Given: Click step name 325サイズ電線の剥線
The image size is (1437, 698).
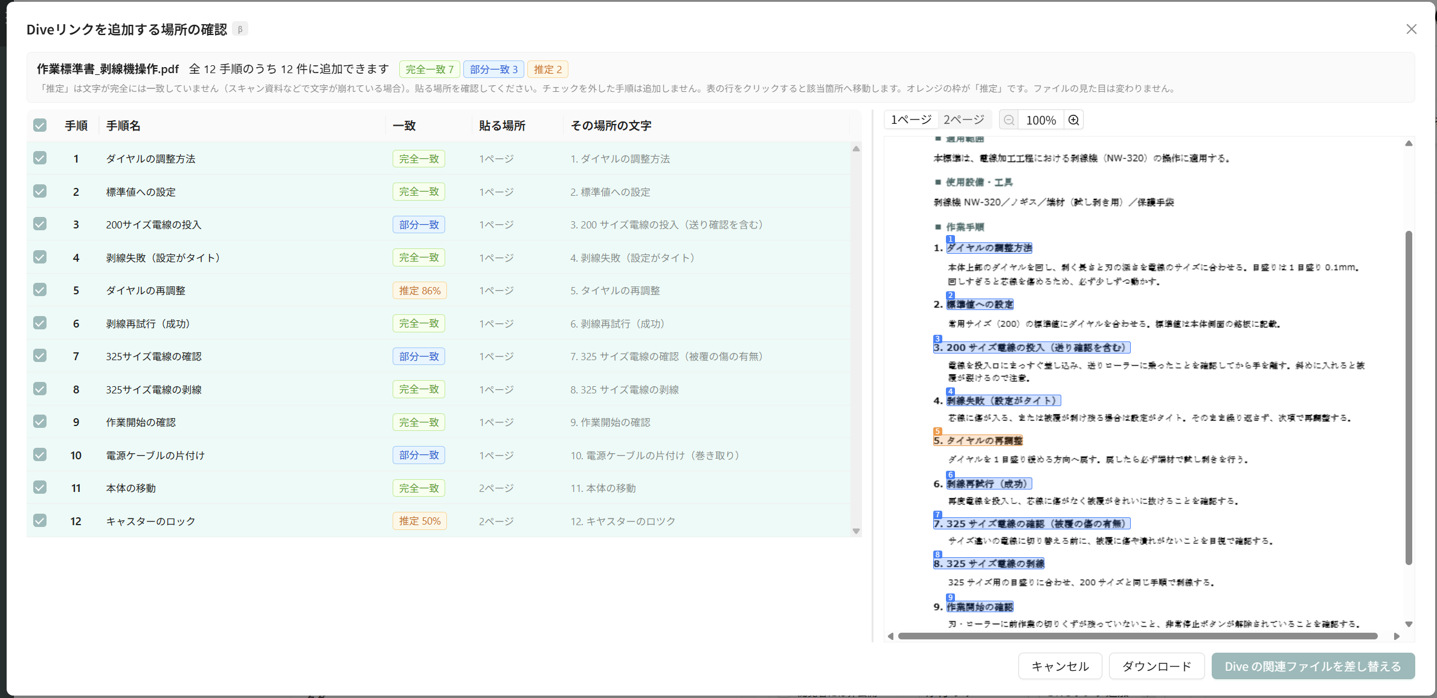Looking at the screenshot, I should [154, 390].
